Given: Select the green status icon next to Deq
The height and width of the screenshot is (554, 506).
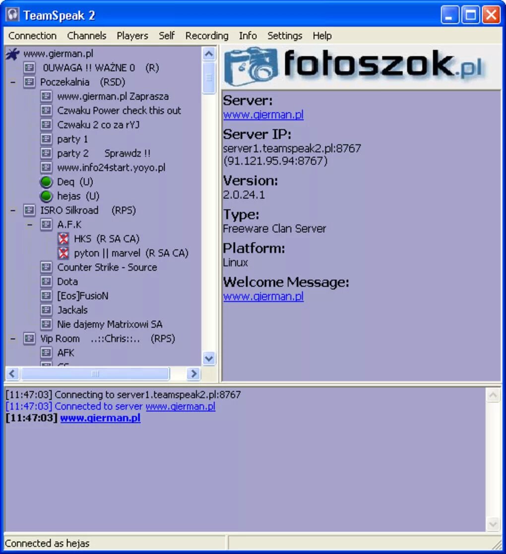Looking at the screenshot, I should 46,182.
